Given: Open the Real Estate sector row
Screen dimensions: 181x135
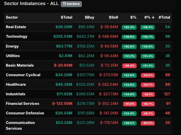Looking at the screenshot, I should 16,27.
